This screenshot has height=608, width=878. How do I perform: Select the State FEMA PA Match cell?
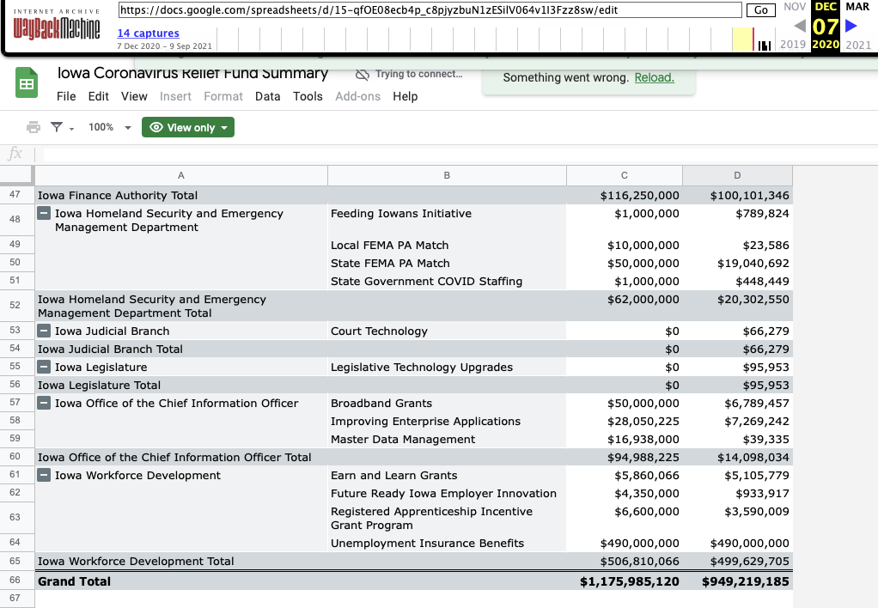click(x=447, y=263)
